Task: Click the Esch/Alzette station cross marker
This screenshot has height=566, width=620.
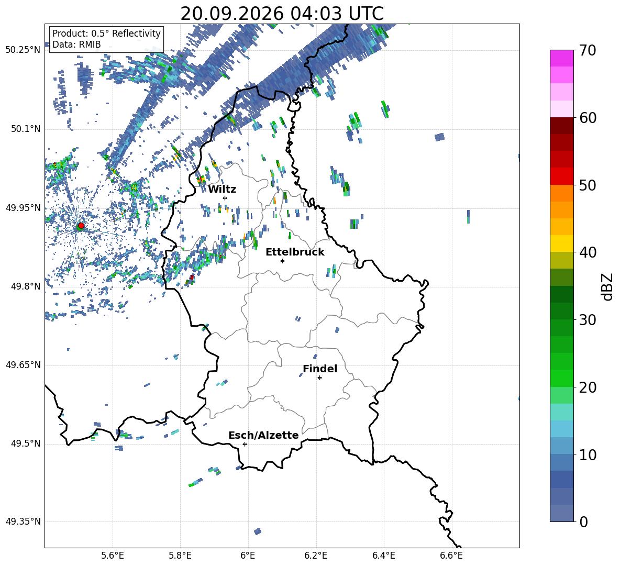Action: tap(245, 444)
